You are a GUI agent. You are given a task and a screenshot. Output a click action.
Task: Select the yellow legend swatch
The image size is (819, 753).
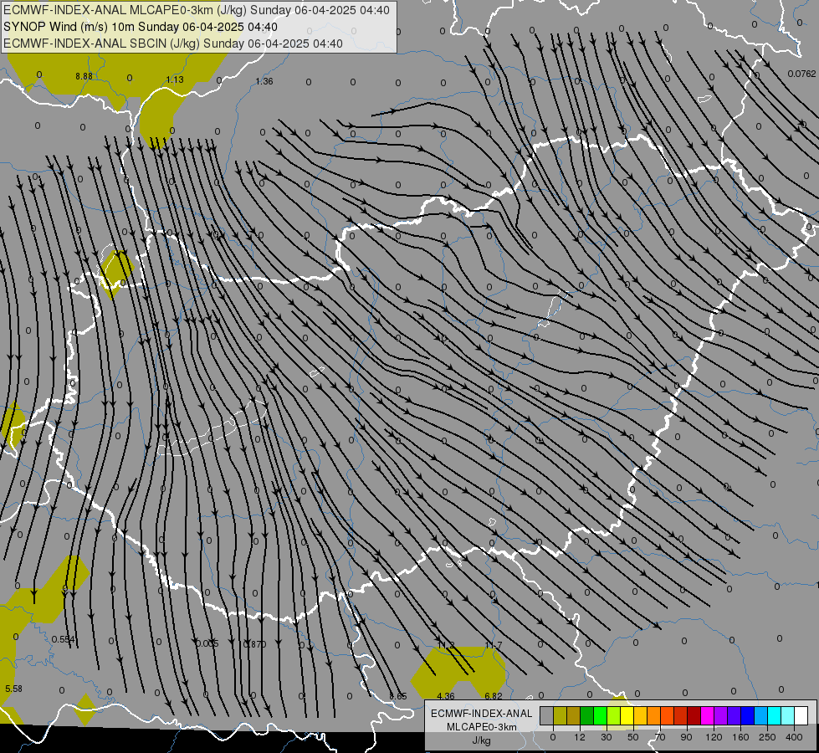pyautogui.click(x=627, y=715)
